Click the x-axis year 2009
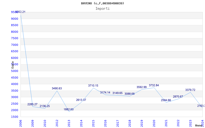Screen dimensions: 205x128 point(33,123)
